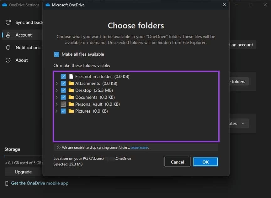Viewport: 271px width, 198px height.
Task: Select the Account settings section
Action: click(23, 35)
